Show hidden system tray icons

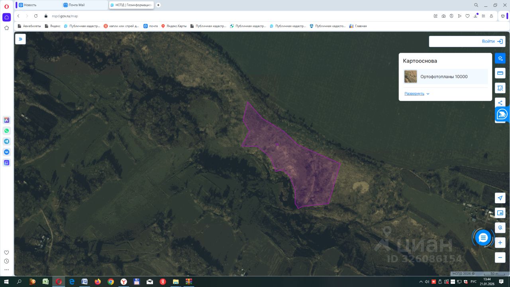click(421, 281)
